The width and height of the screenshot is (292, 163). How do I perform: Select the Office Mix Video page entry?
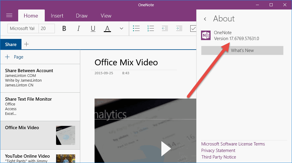pyautogui.click(x=40, y=135)
